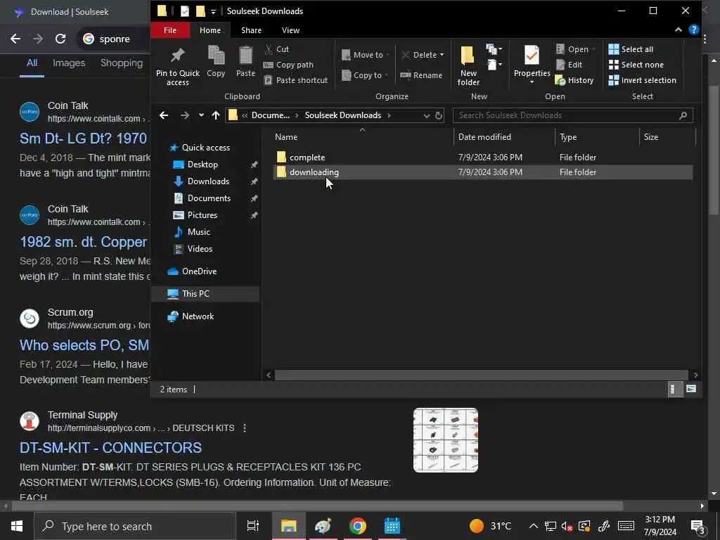The image size is (720, 540).
Task: Click Soulseek Downloads breadcrumb in address bar
Action: pos(342,115)
